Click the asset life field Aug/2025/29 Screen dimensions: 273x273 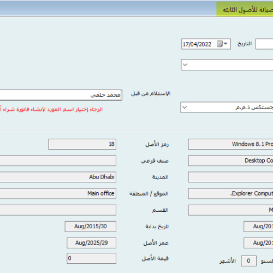click(91, 243)
